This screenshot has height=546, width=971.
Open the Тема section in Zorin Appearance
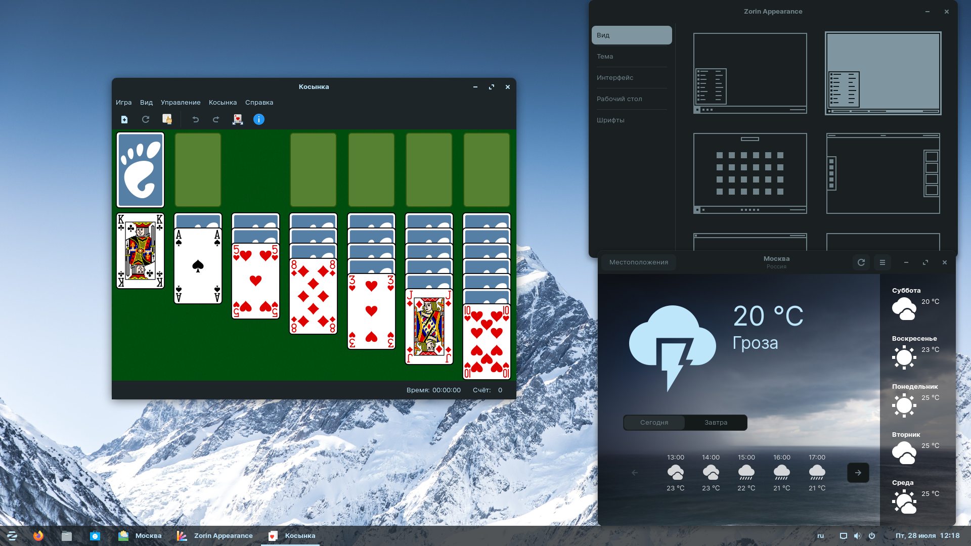605,57
